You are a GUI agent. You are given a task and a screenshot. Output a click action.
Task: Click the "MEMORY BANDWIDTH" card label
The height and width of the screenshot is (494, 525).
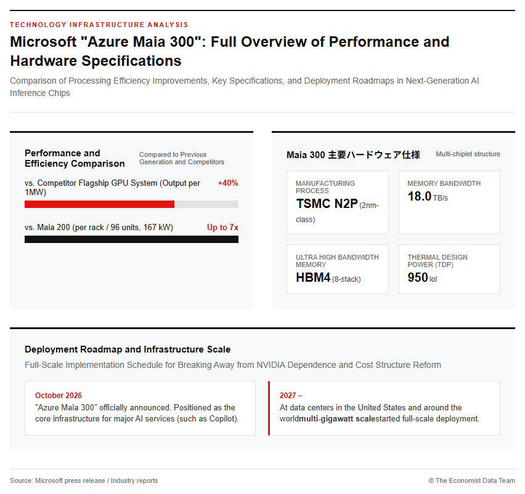(x=444, y=183)
